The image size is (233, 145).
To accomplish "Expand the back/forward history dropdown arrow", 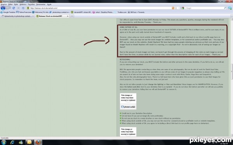I will coord(10,8).
